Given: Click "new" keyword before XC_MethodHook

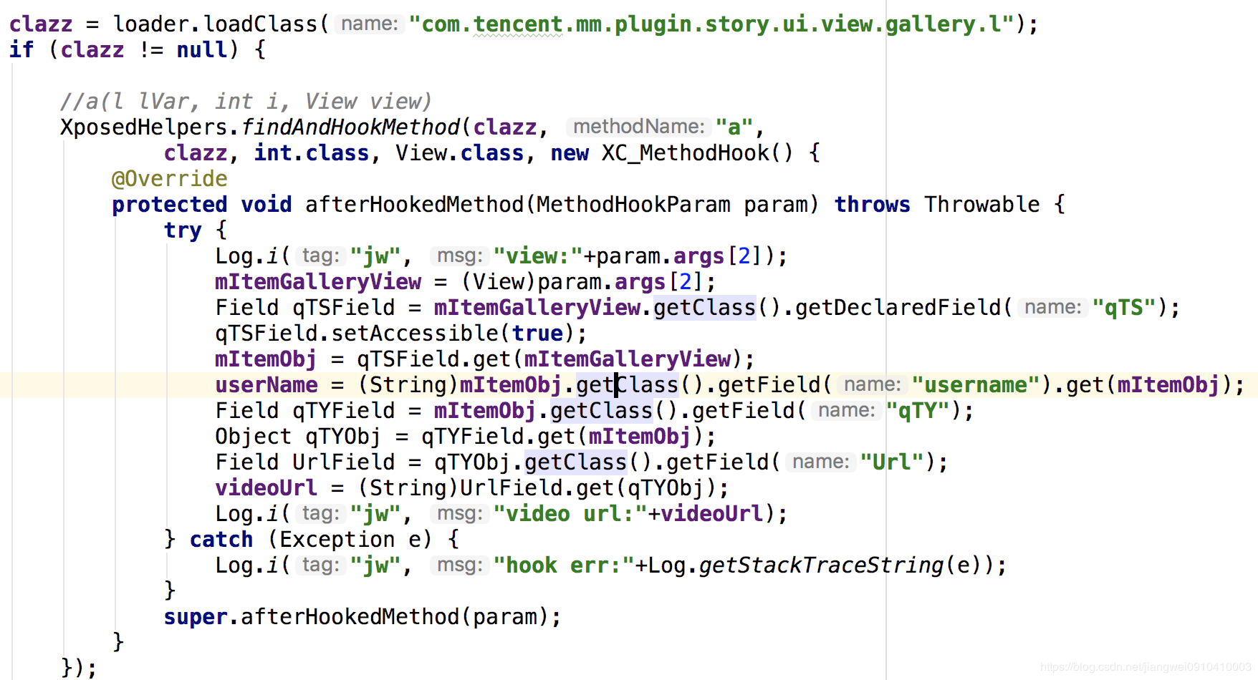Looking at the screenshot, I should point(570,152).
